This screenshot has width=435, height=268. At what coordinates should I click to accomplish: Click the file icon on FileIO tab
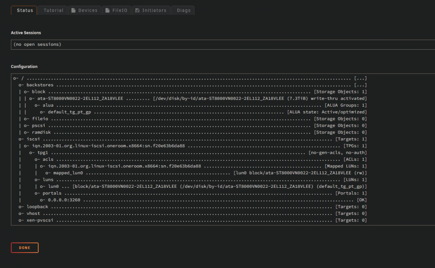pyautogui.click(x=107, y=10)
